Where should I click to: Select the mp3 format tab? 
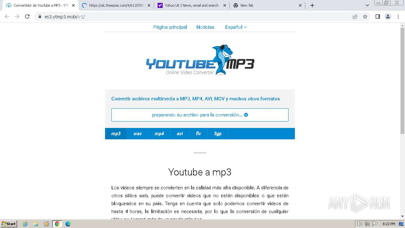[116, 134]
